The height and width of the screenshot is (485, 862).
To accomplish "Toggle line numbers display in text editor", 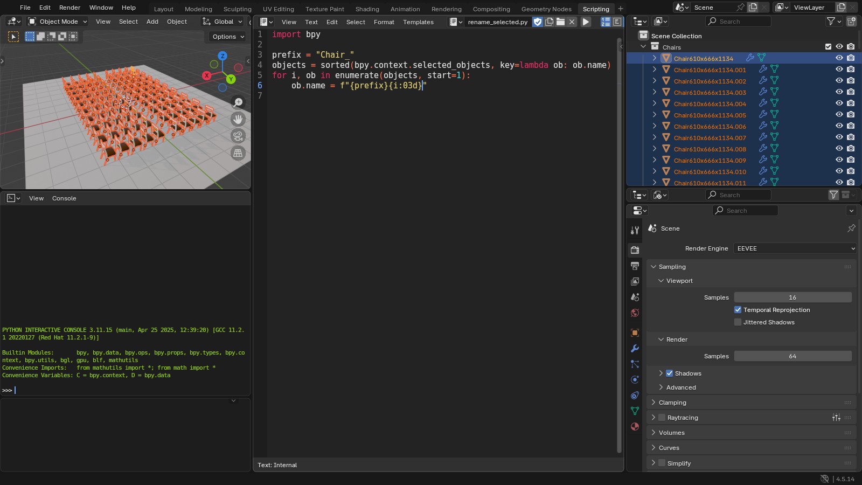I will point(606,22).
